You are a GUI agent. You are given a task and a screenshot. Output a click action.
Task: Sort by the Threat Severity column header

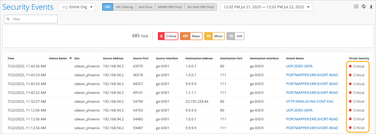[x=359, y=58]
